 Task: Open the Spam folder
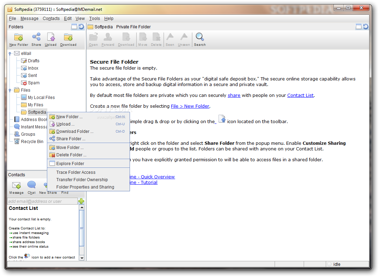tap(30, 83)
